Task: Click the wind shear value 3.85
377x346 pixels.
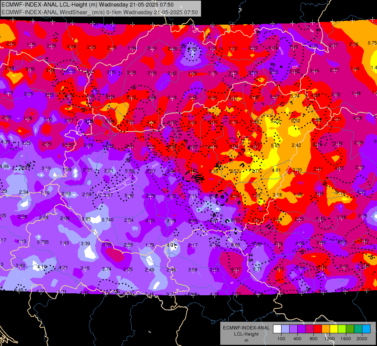Action: click(x=86, y=219)
